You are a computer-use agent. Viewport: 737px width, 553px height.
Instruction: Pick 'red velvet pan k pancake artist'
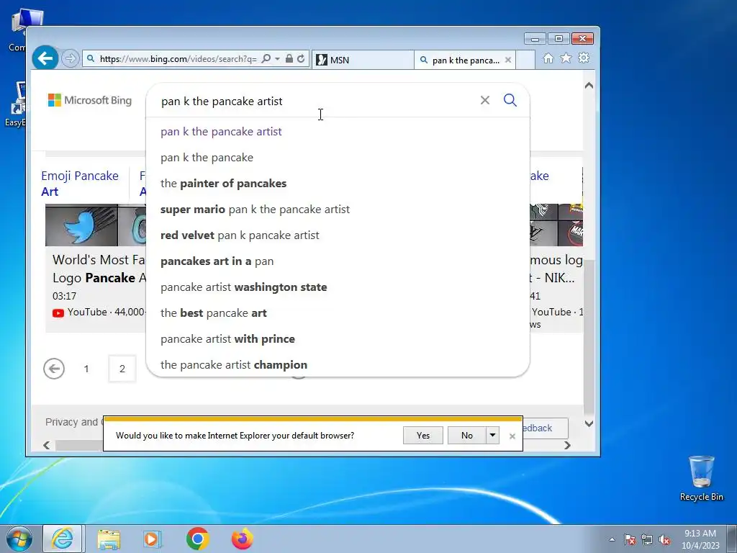pyautogui.click(x=338, y=235)
